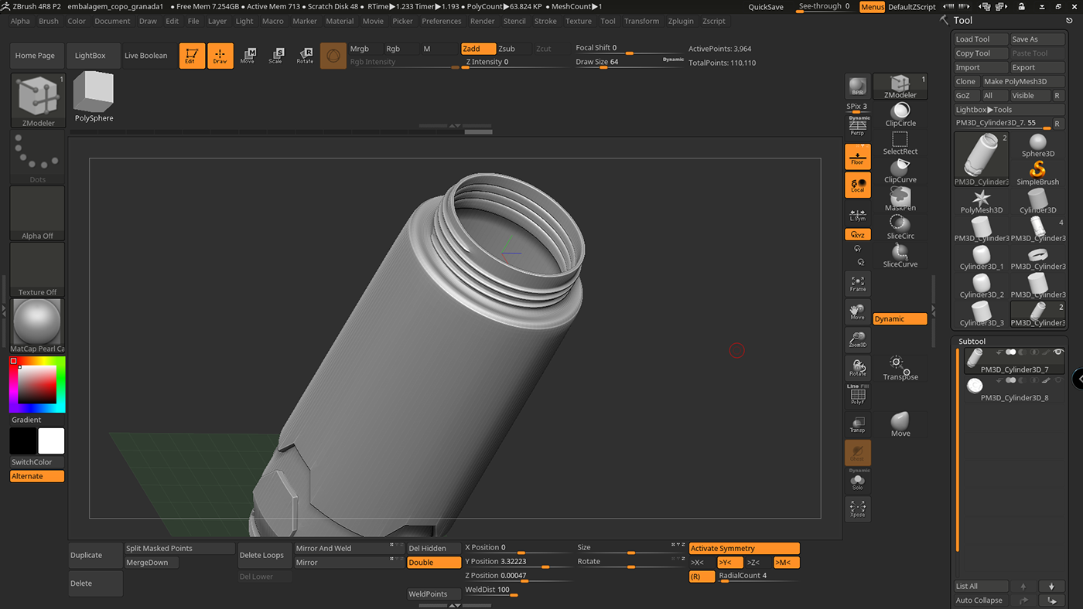Screen dimensions: 1083x609
Task: Switch to the Tool menu
Action: pos(607,21)
